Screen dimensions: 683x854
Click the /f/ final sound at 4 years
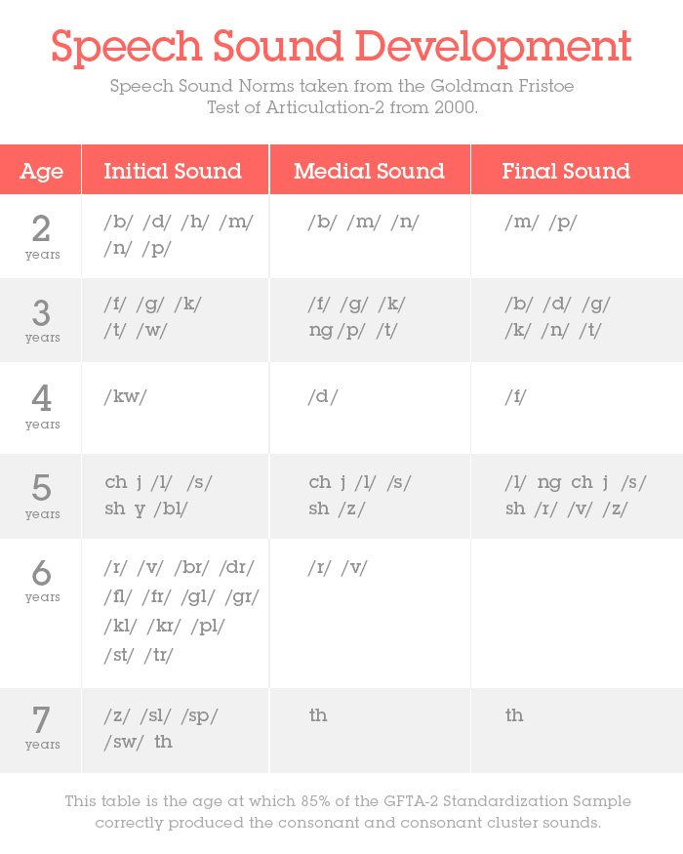[x=516, y=396]
